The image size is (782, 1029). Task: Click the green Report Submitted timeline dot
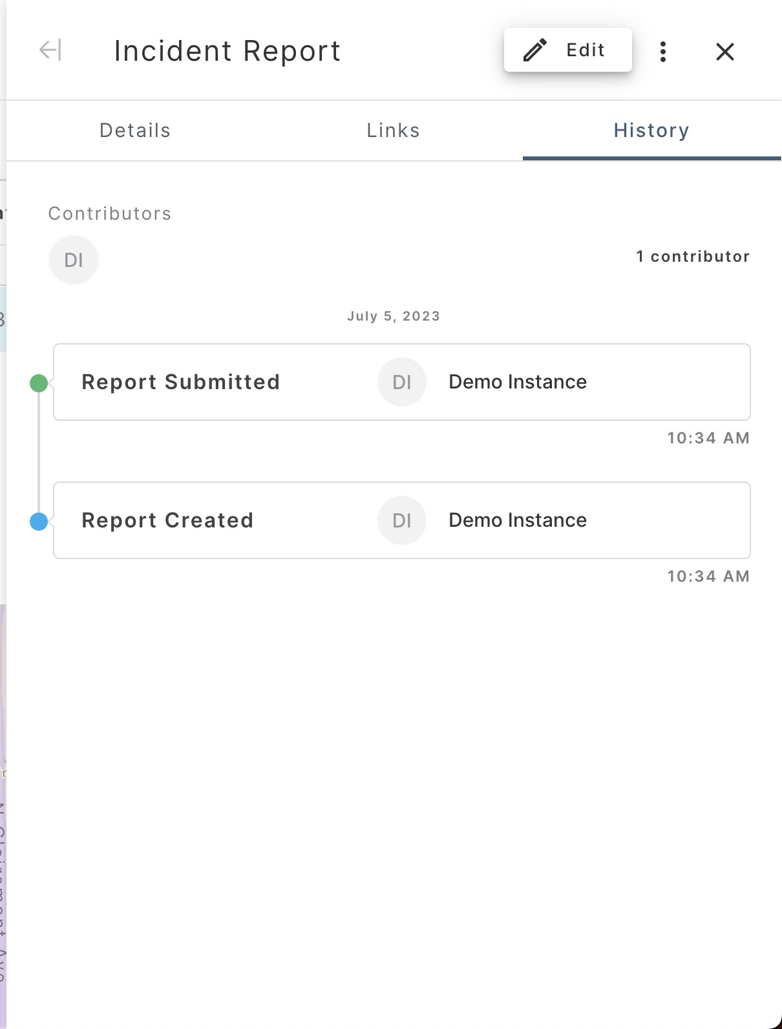[39, 383]
